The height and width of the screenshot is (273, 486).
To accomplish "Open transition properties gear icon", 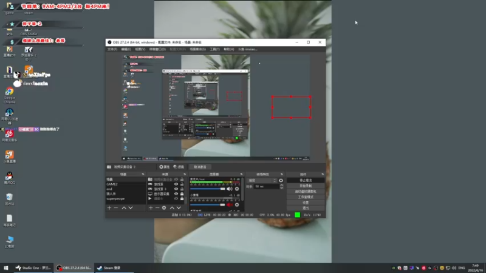I will [x=281, y=180].
